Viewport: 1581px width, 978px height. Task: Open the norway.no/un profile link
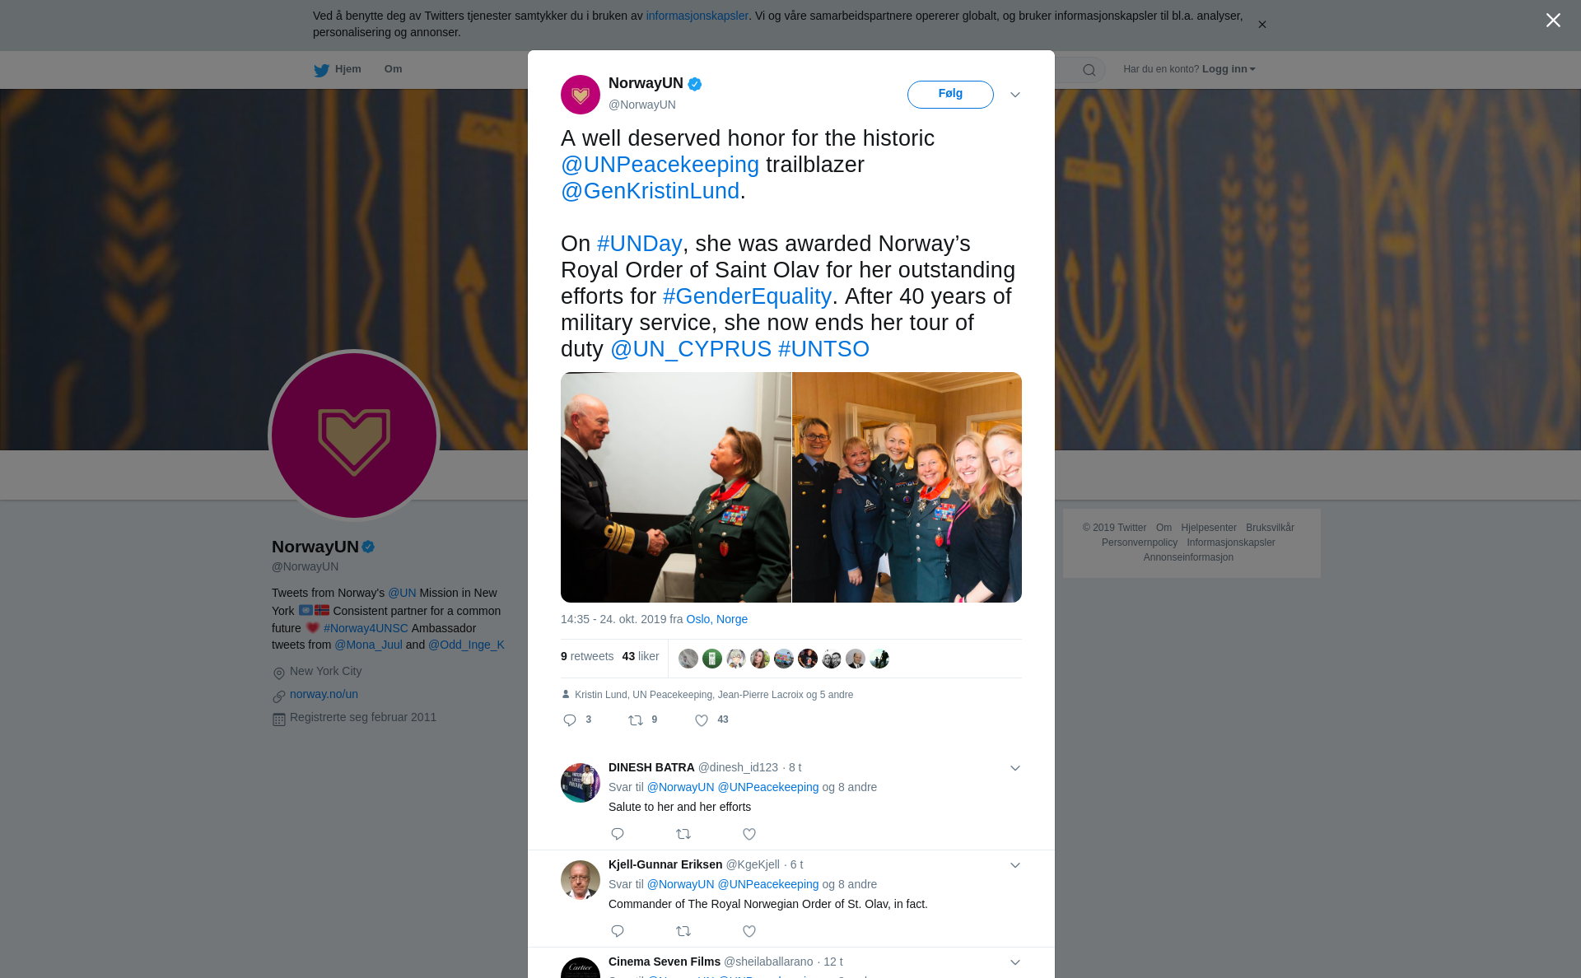(x=324, y=694)
